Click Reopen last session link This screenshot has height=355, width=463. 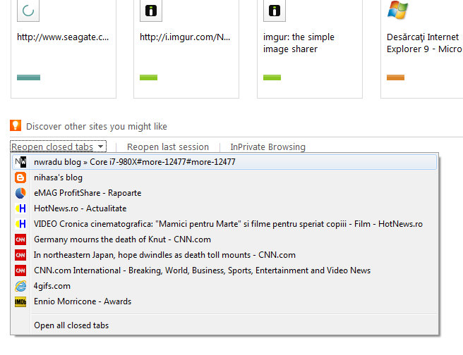(x=168, y=147)
